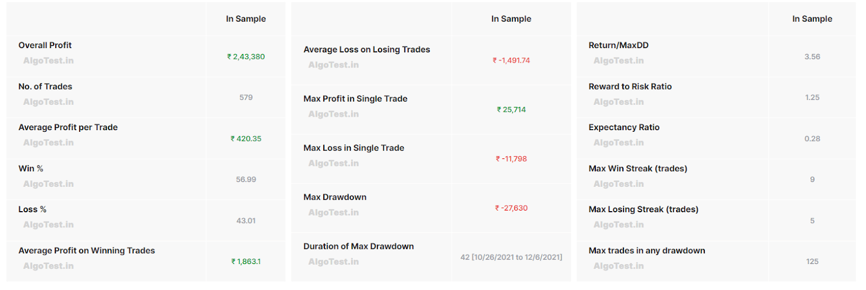Open AlgoTest.in watermark link under Overall Profit

point(48,61)
